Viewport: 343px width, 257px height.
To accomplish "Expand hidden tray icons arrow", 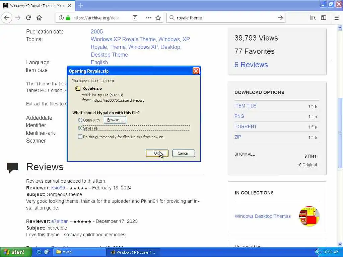I will 318,252.
